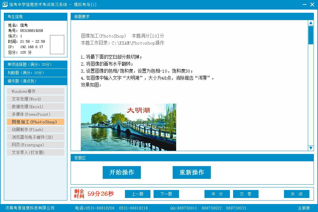Select 浏览器与电子邮件(IE) category

(x=35, y=137)
